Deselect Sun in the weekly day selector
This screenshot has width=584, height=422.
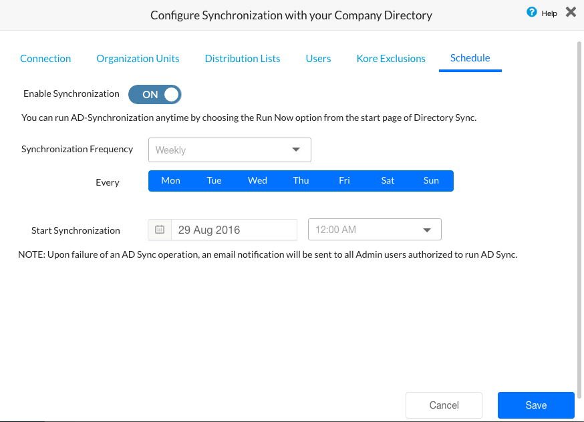tap(431, 181)
